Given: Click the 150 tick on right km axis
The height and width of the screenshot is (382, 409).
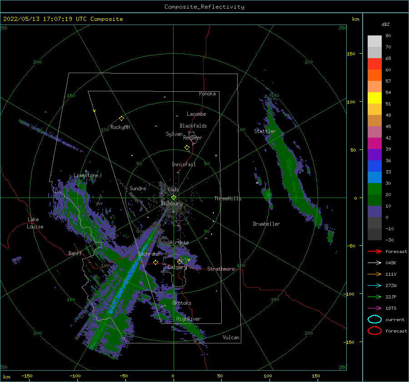Looking at the screenshot, I should point(351,54).
